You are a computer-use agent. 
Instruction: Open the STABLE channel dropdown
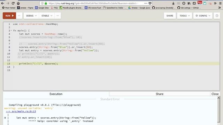point(47,16)
